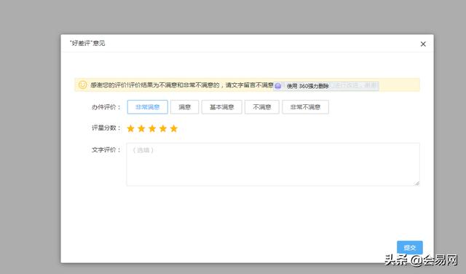Click the smiley face icon in notice banner
The image size is (466, 274).
click(x=82, y=85)
